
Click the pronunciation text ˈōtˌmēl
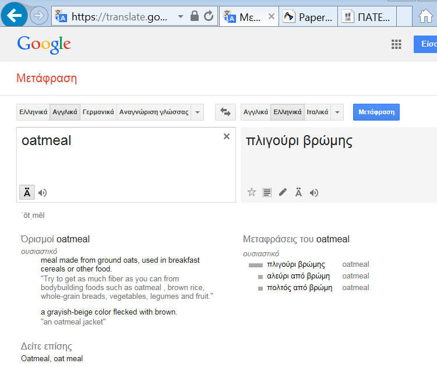33,216
